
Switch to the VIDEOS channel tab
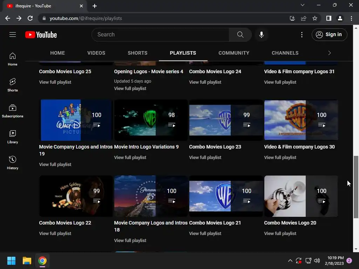pyautogui.click(x=96, y=53)
